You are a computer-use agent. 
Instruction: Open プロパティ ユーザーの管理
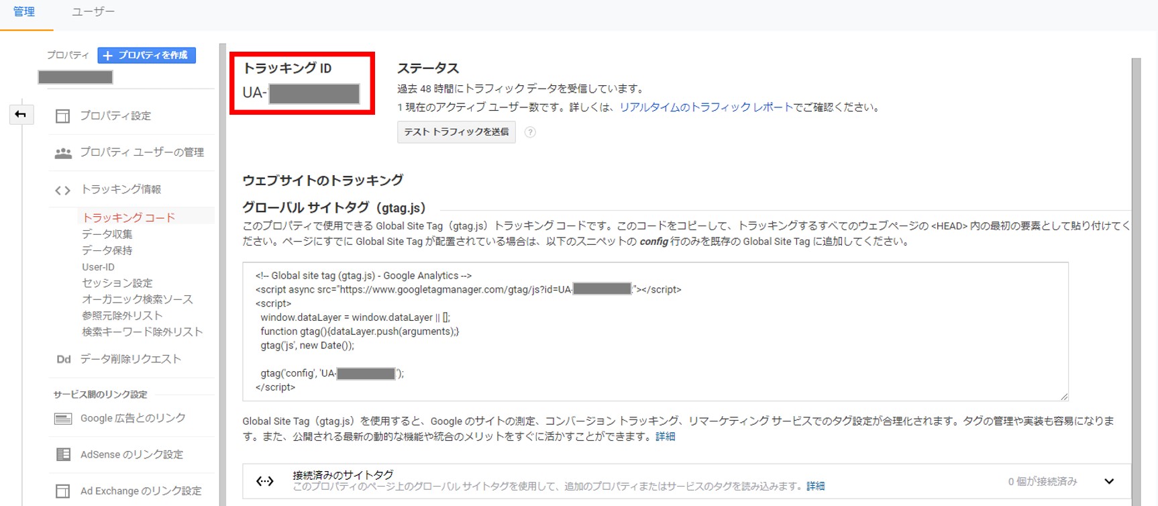click(x=142, y=152)
